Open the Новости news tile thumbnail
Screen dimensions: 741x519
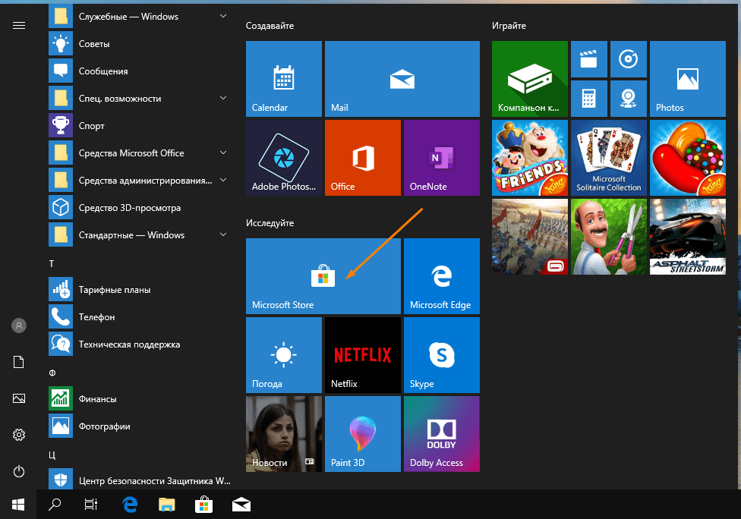[x=283, y=434]
